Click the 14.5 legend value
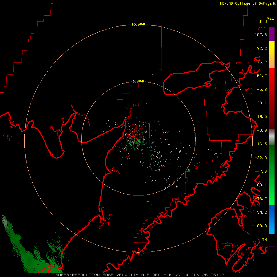This screenshot has width=277, height=277. pyautogui.click(x=262, y=117)
